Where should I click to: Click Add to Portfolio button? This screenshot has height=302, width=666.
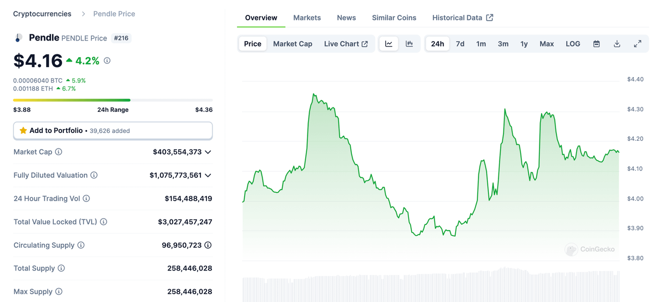point(113,131)
